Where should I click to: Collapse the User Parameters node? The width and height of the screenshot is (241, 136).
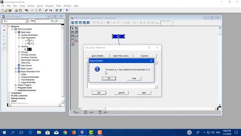pos(19,38)
